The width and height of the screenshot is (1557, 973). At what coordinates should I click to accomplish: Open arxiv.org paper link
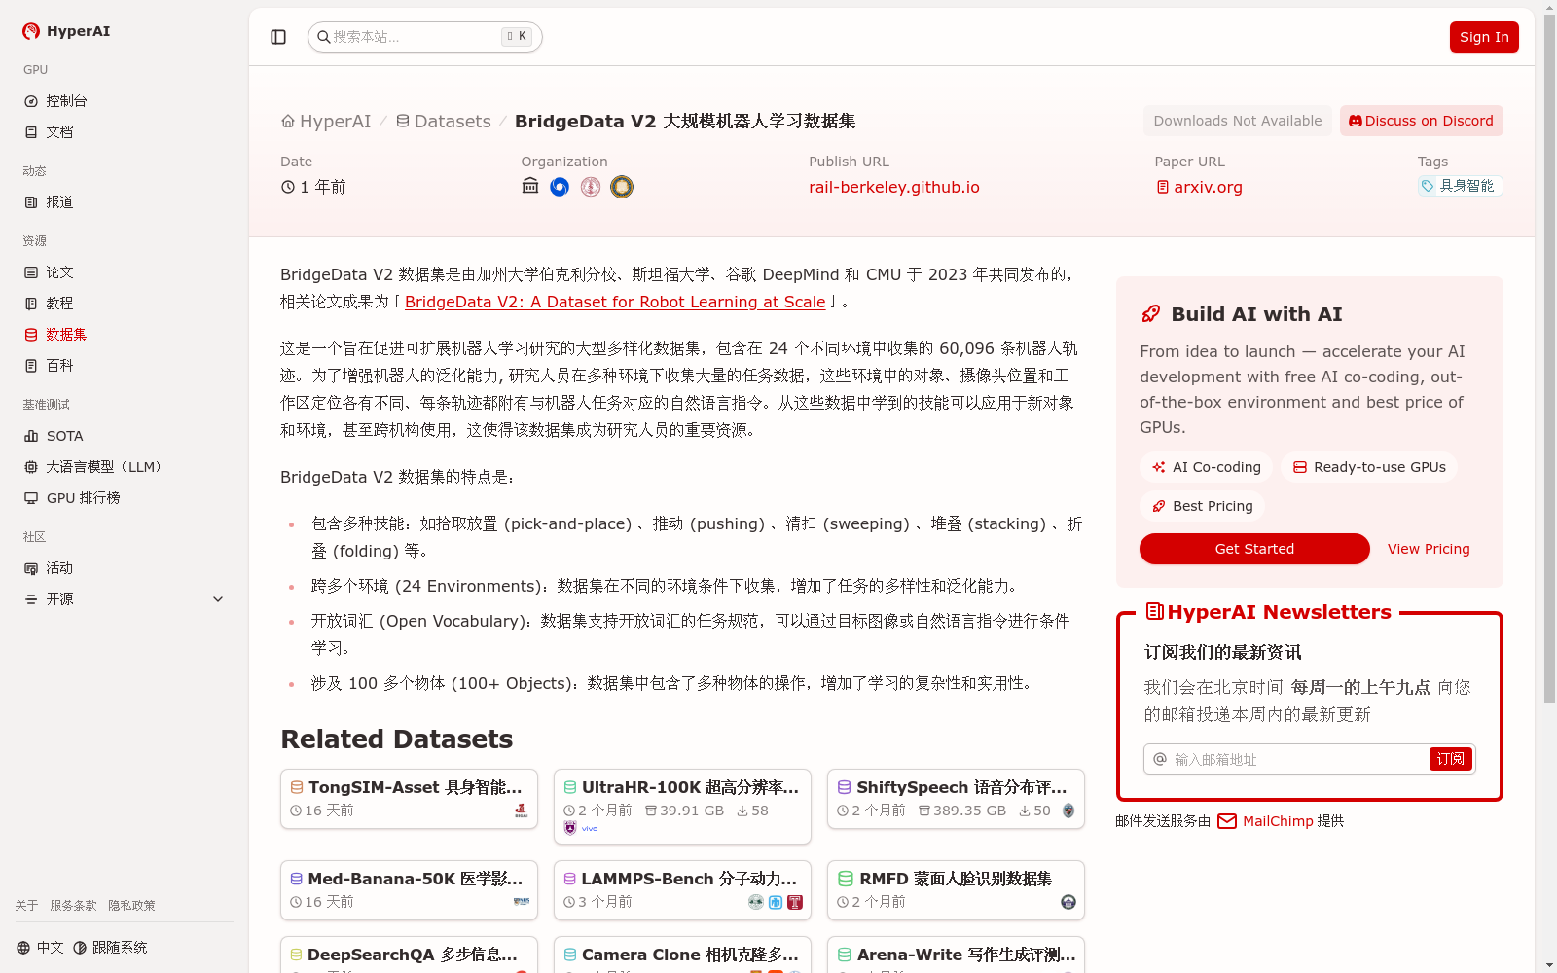point(1199,187)
